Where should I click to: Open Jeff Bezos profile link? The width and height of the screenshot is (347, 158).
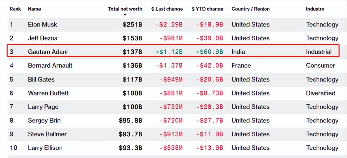(43, 38)
